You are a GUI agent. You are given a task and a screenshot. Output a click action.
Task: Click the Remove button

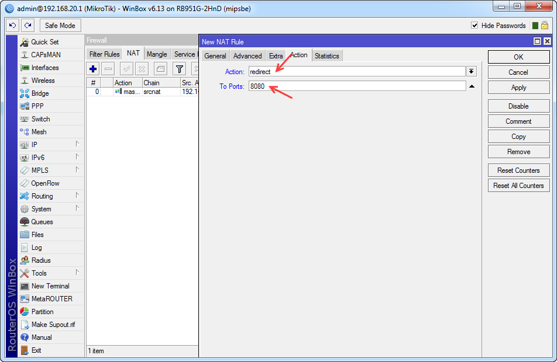tap(518, 152)
